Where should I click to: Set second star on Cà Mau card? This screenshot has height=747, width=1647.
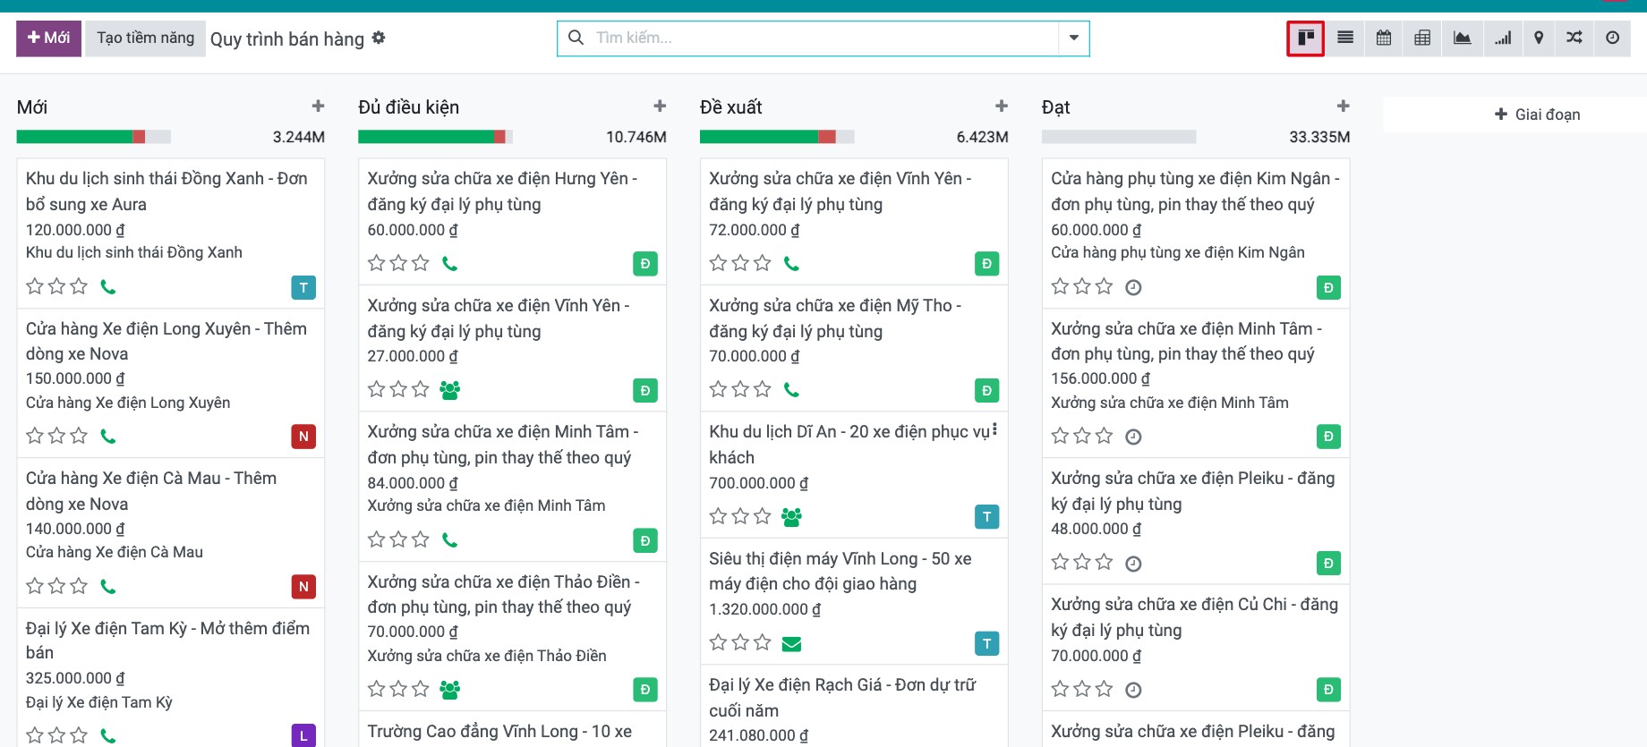(56, 586)
